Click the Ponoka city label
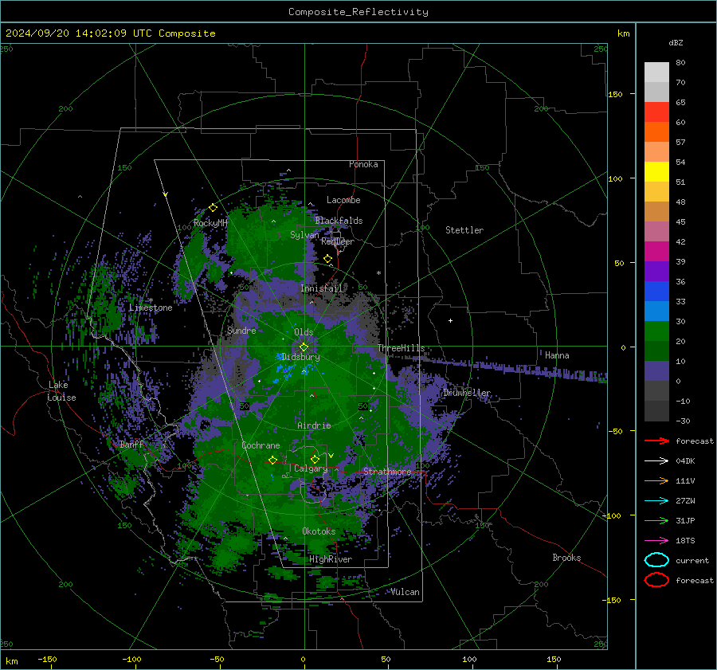Image resolution: width=717 pixels, height=670 pixels. point(363,164)
